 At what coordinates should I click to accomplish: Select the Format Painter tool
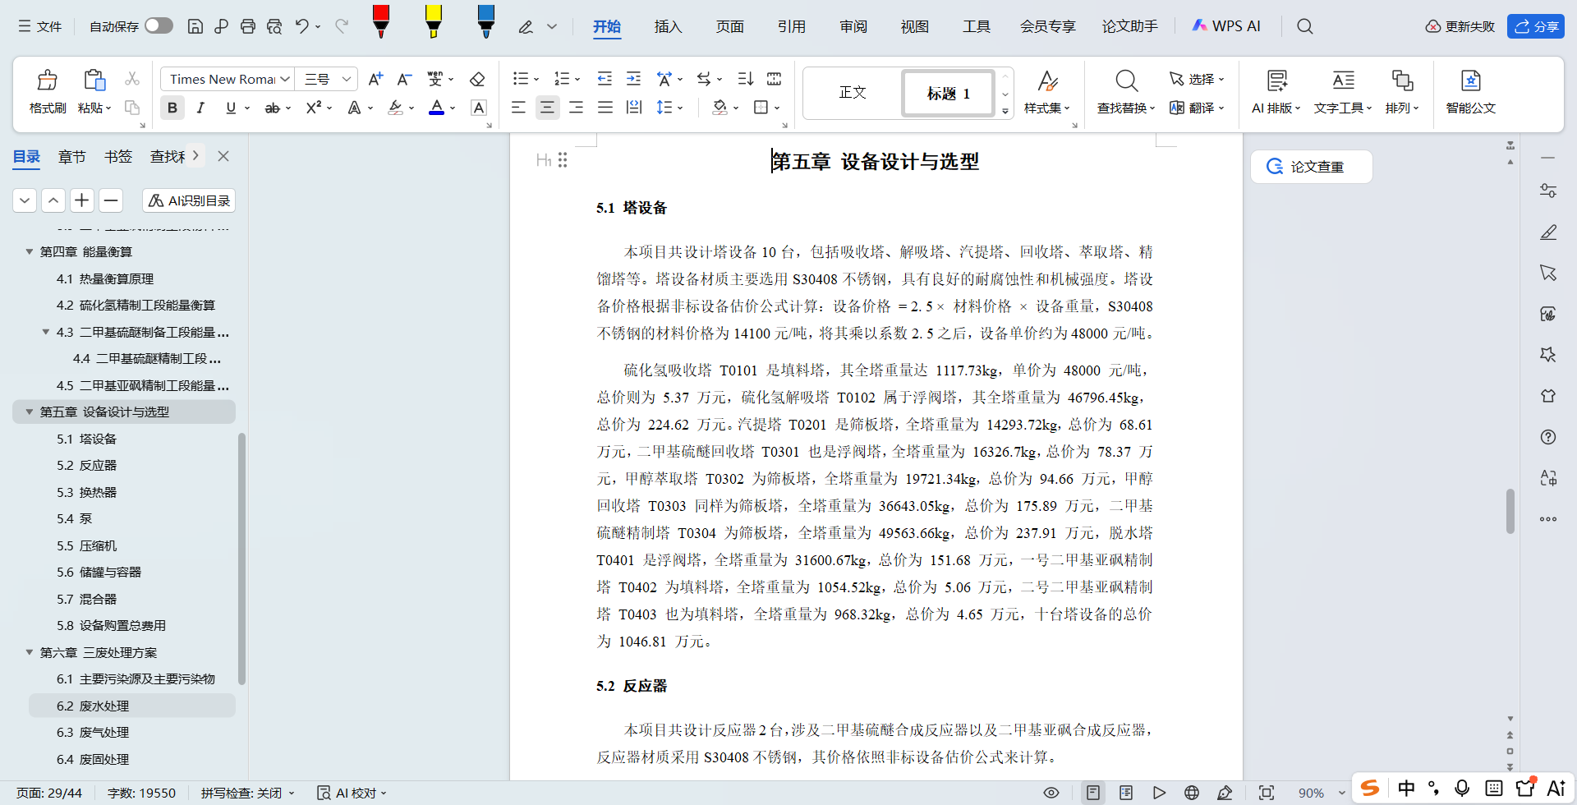coord(48,91)
